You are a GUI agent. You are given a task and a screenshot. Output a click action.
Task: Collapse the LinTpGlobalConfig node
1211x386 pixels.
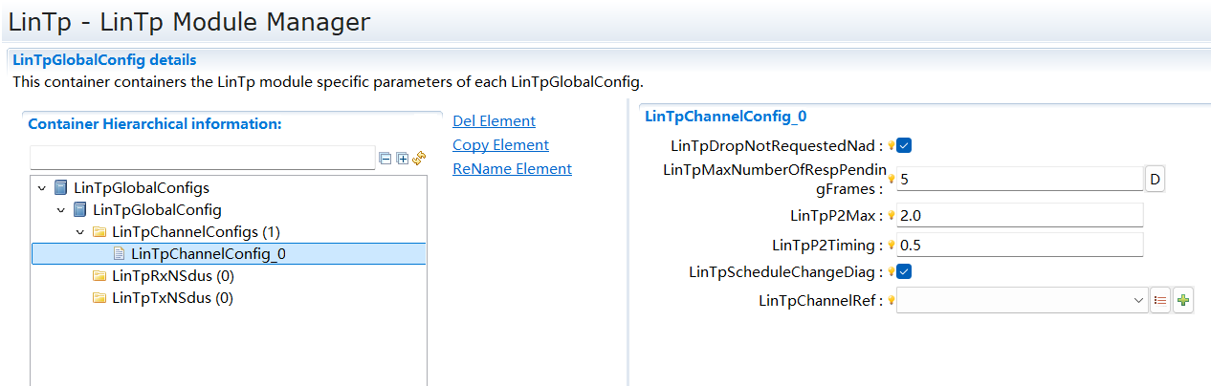[x=61, y=210]
